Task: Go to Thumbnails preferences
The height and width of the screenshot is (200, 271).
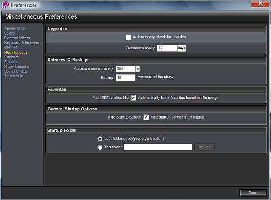Action: tap(13, 76)
